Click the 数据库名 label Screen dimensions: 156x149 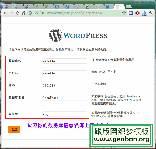[x=15, y=61]
